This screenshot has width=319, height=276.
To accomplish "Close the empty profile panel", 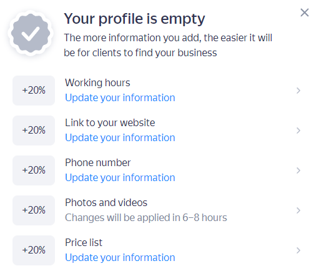I will (305, 12).
